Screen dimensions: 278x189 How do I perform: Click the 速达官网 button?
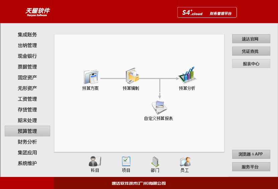251,39
